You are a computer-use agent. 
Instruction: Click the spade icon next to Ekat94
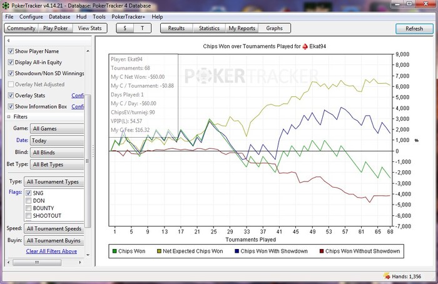[305, 46]
